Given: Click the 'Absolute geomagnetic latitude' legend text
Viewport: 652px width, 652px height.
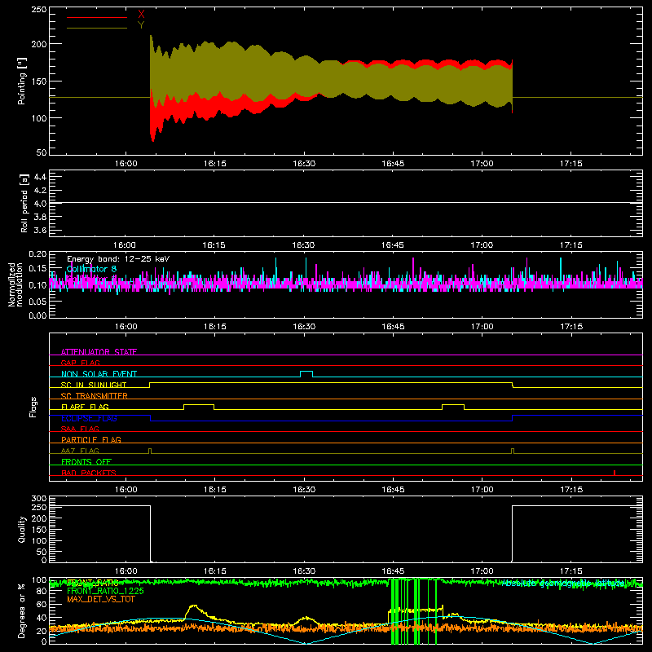Looking at the screenshot, I should pos(563,584).
